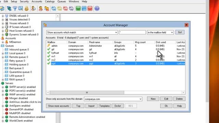Click the gray circular arrows toolbar icon
This screenshot has height=123, width=219.
click(x=71, y=9)
